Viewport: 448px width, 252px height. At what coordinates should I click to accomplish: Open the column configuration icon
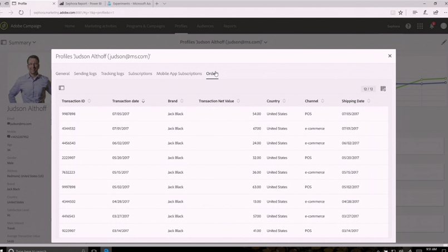tap(383, 89)
